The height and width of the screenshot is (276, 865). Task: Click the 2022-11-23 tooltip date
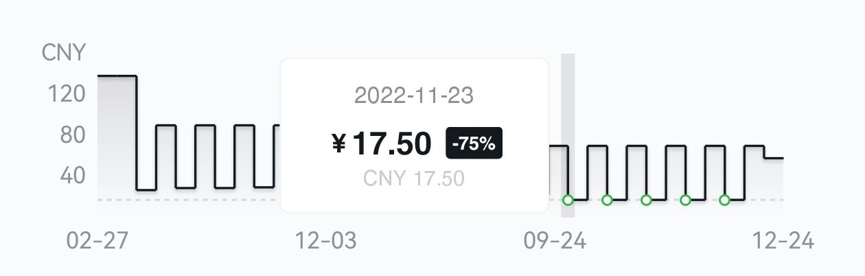pos(414,95)
